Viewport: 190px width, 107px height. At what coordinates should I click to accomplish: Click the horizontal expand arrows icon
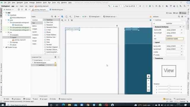[65, 20]
